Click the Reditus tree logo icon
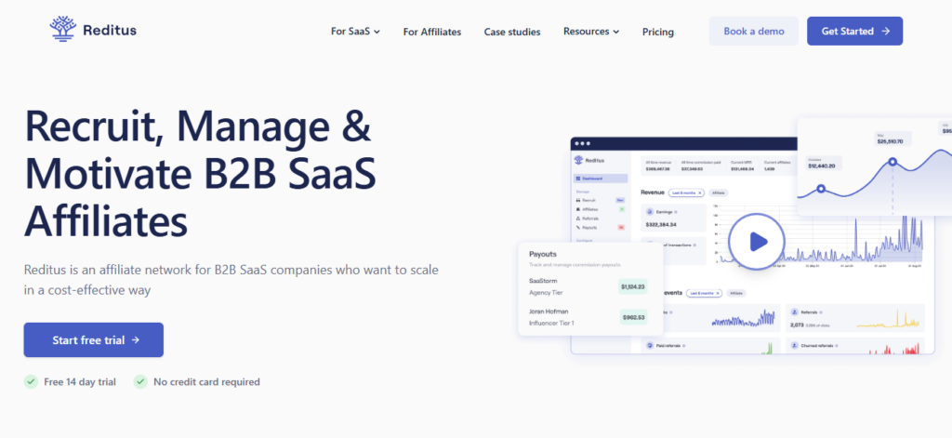Image resolution: width=952 pixels, height=438 pixels. click(63, 30)
